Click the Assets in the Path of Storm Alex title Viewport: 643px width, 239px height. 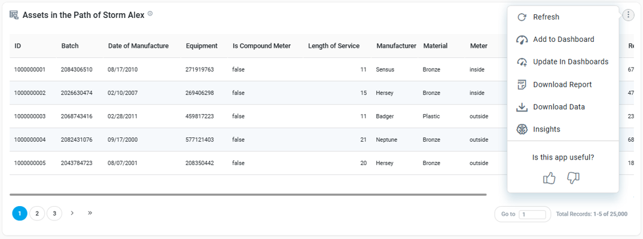pos(83,15)
